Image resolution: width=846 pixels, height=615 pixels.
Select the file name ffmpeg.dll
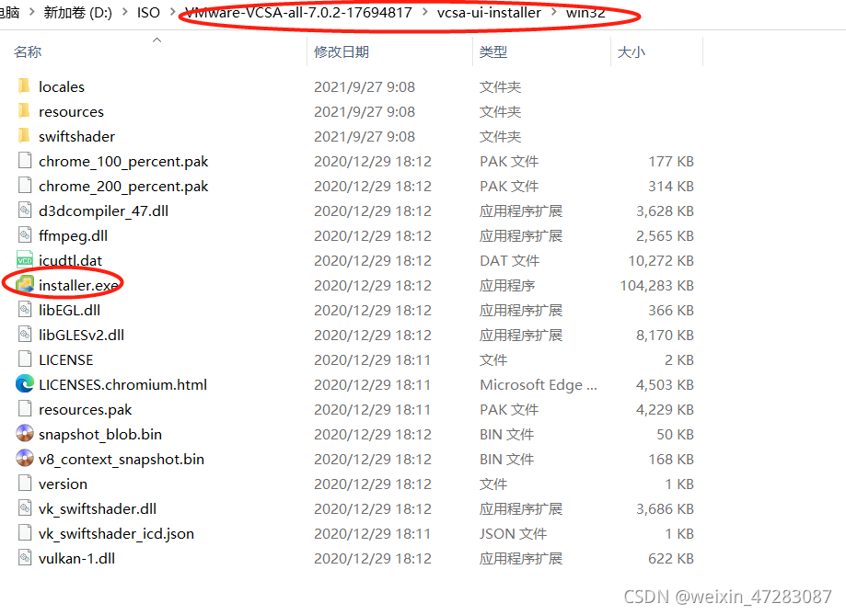[x=73, y=235]
